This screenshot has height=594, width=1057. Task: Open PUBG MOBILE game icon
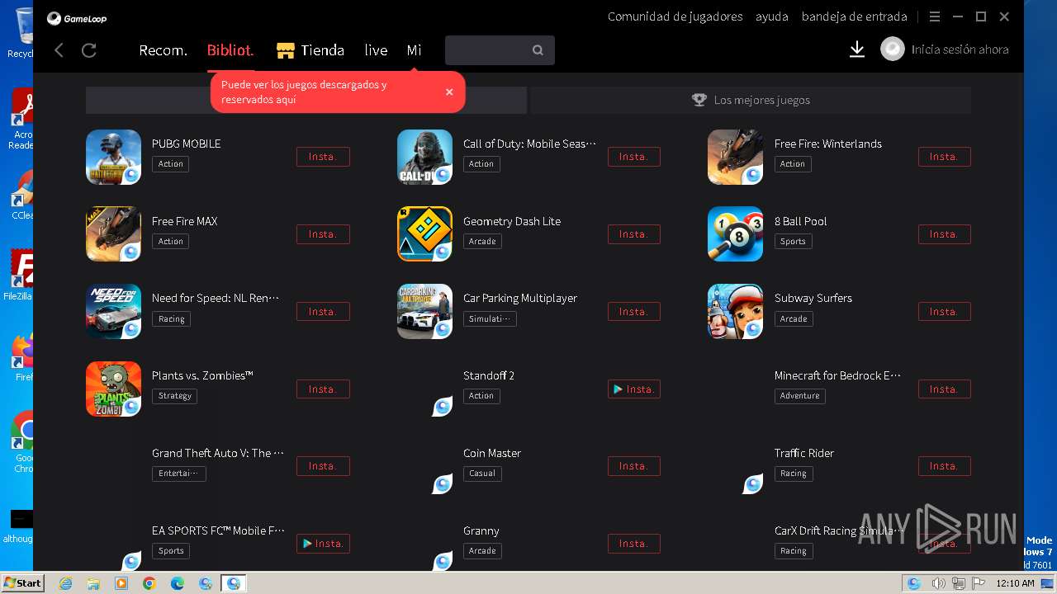(x=113, y=157)
